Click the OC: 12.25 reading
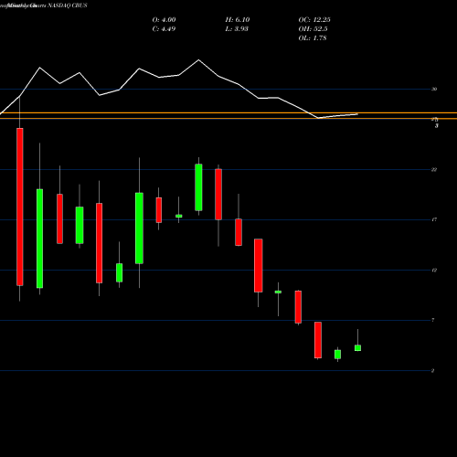The image size is (457, 457). [x=314, y=20]
